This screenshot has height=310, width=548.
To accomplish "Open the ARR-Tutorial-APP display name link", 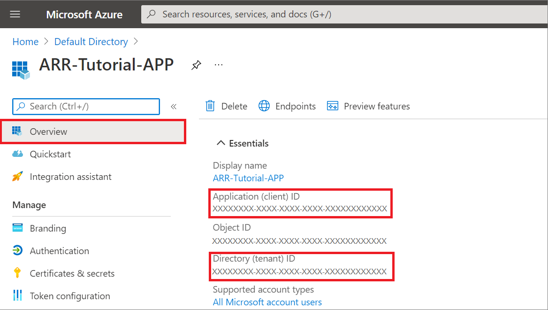I will (x=248, y=178).
